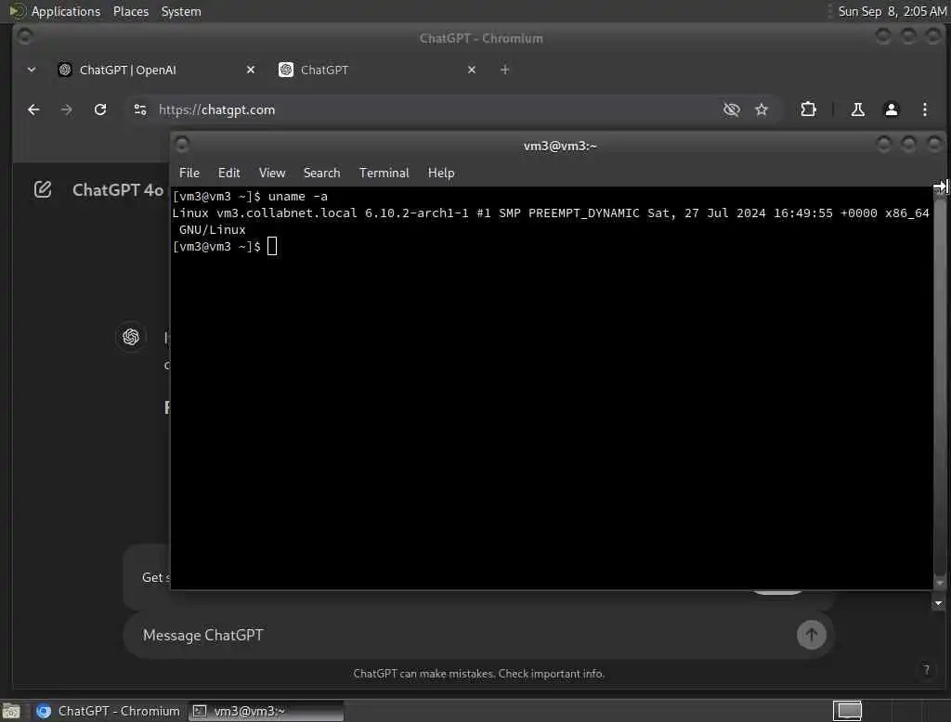Start a new chat with pencil icon
Viewport: 951px width, 722px height.
(43, 189)
